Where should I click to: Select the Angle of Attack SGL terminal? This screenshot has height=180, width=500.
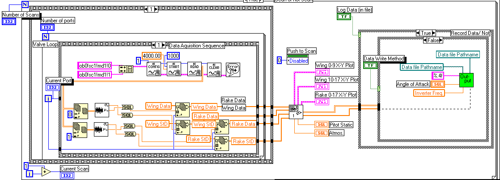point(437,84)
